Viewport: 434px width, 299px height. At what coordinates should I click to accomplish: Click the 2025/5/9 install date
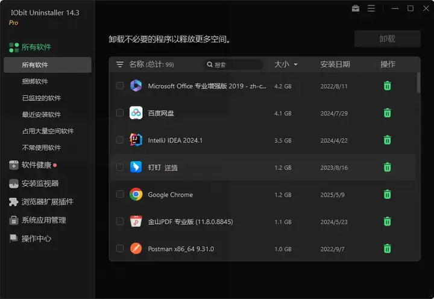tap(332, 195)
